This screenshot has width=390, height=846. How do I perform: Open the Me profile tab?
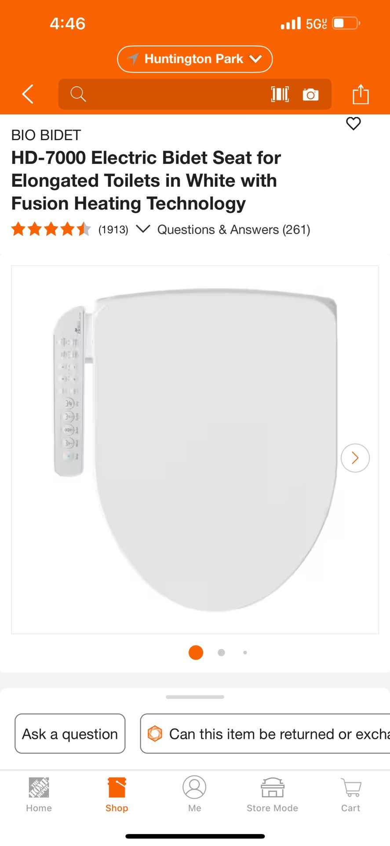click(x=194, y=795)
